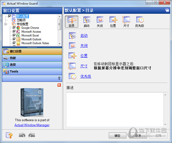Open the 关闭 toolbar icon
The image size is (172, 143).
pos(100,21)
